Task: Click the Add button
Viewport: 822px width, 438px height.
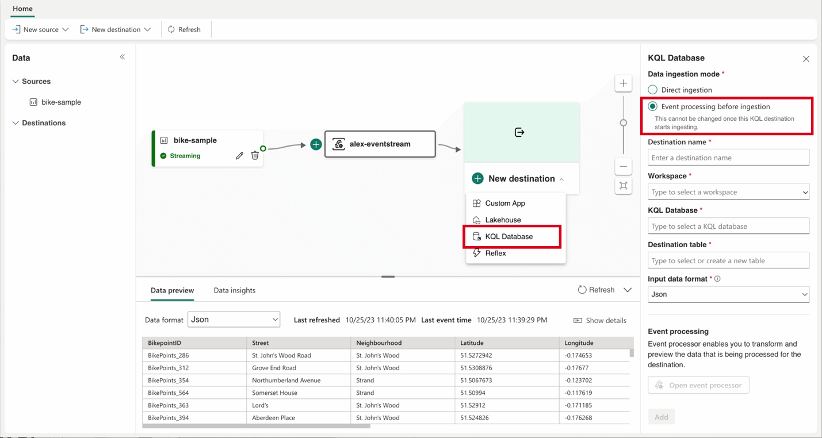Action: tap(662, 417)
